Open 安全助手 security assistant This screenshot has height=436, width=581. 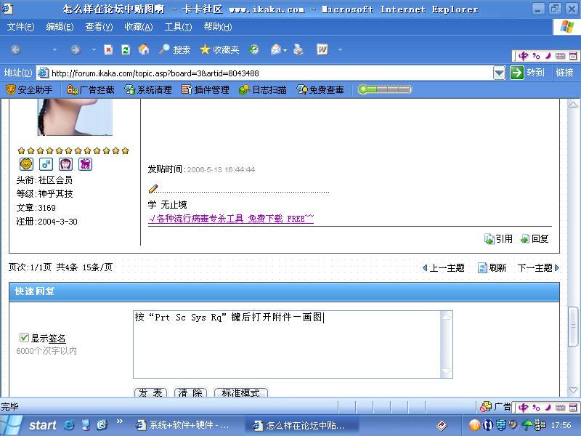(29, 89)
